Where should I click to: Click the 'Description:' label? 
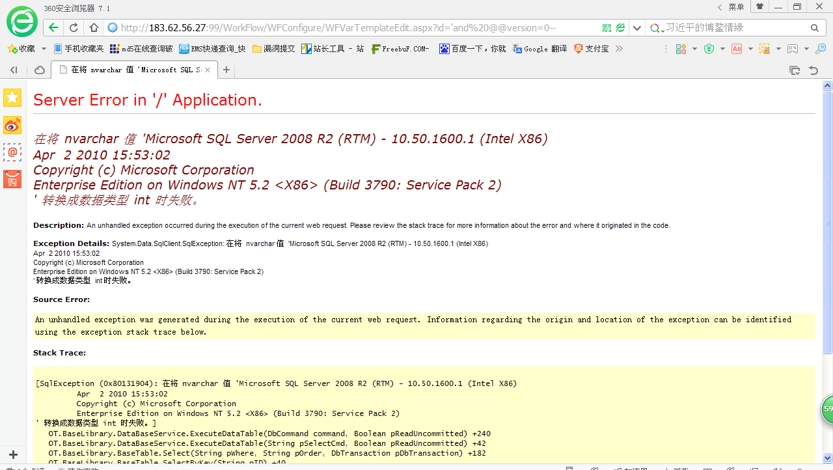tap(59, 225)
